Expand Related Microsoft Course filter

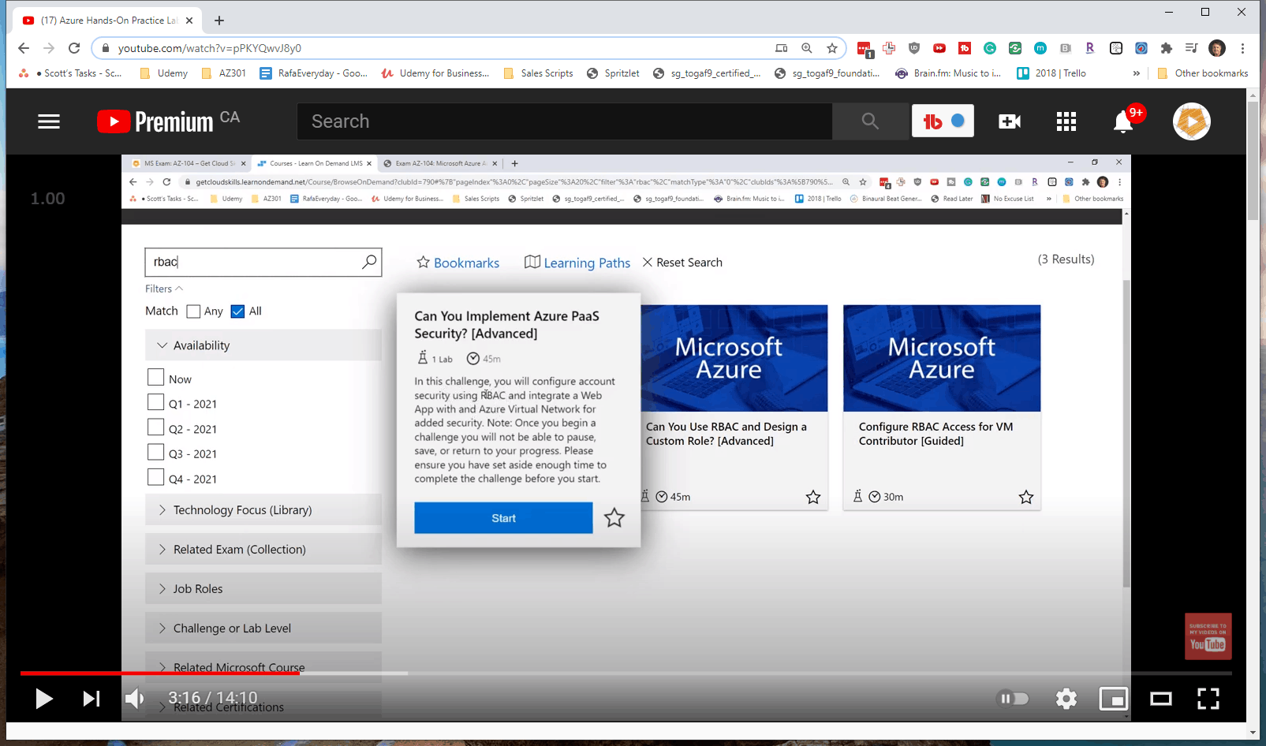click(x=263, y=668)
